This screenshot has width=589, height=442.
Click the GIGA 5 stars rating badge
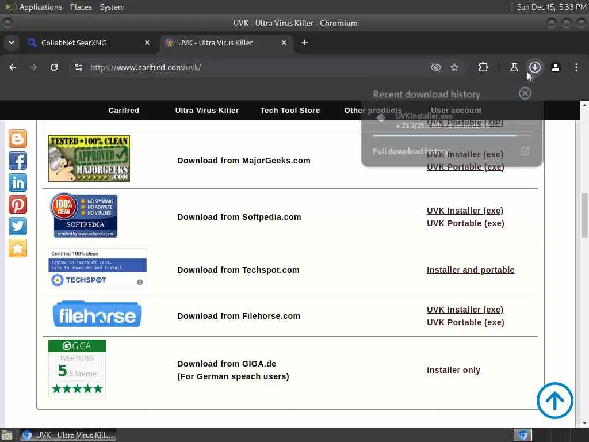(x=77, y=368)
